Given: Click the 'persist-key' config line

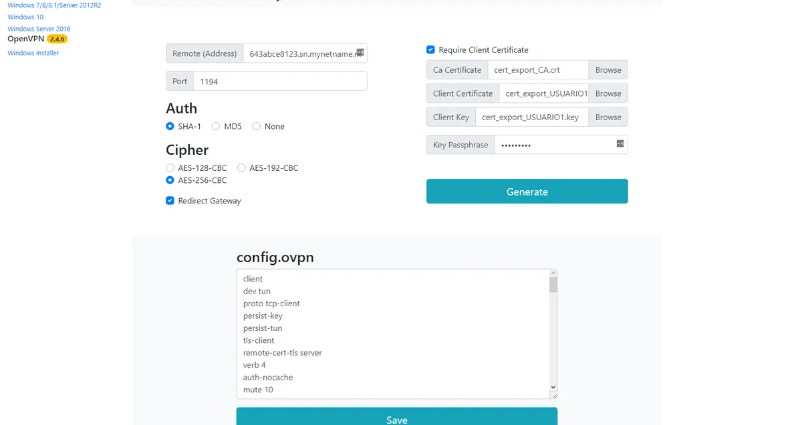Looking at the screenshot, I should pos(263,316).
